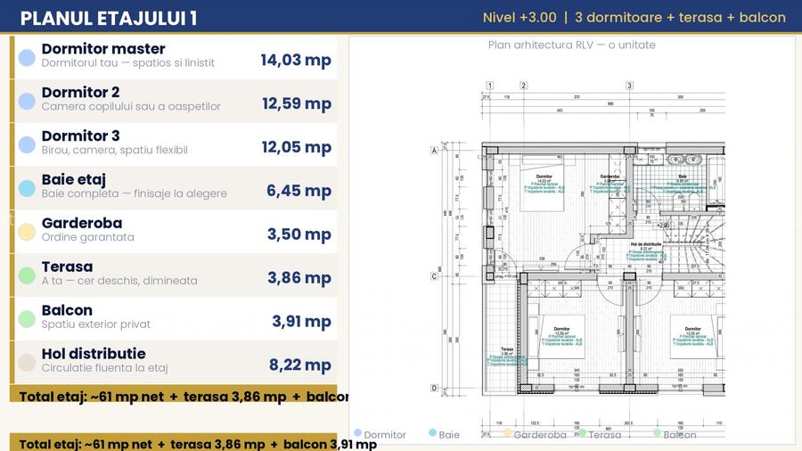Viewport: 802px width, 451px height.
Task: Click the yellow dot beside Garderoba row
Action: [x=27, y=232]
